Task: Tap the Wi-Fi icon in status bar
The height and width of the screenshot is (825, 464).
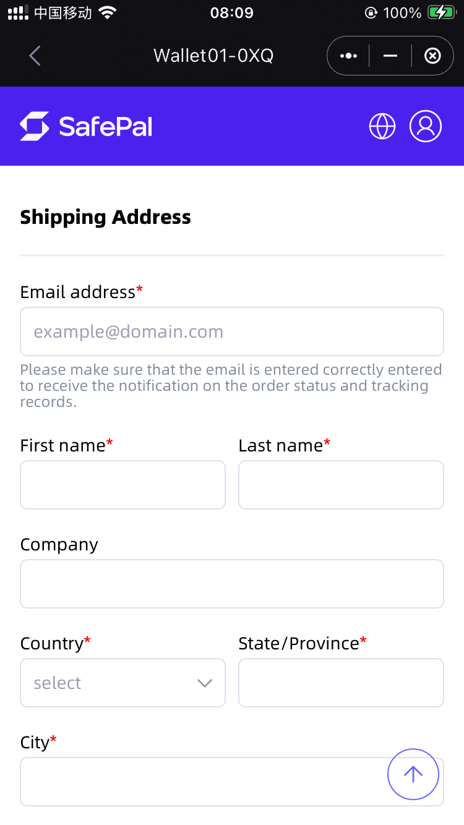Action: click(108, 12)
